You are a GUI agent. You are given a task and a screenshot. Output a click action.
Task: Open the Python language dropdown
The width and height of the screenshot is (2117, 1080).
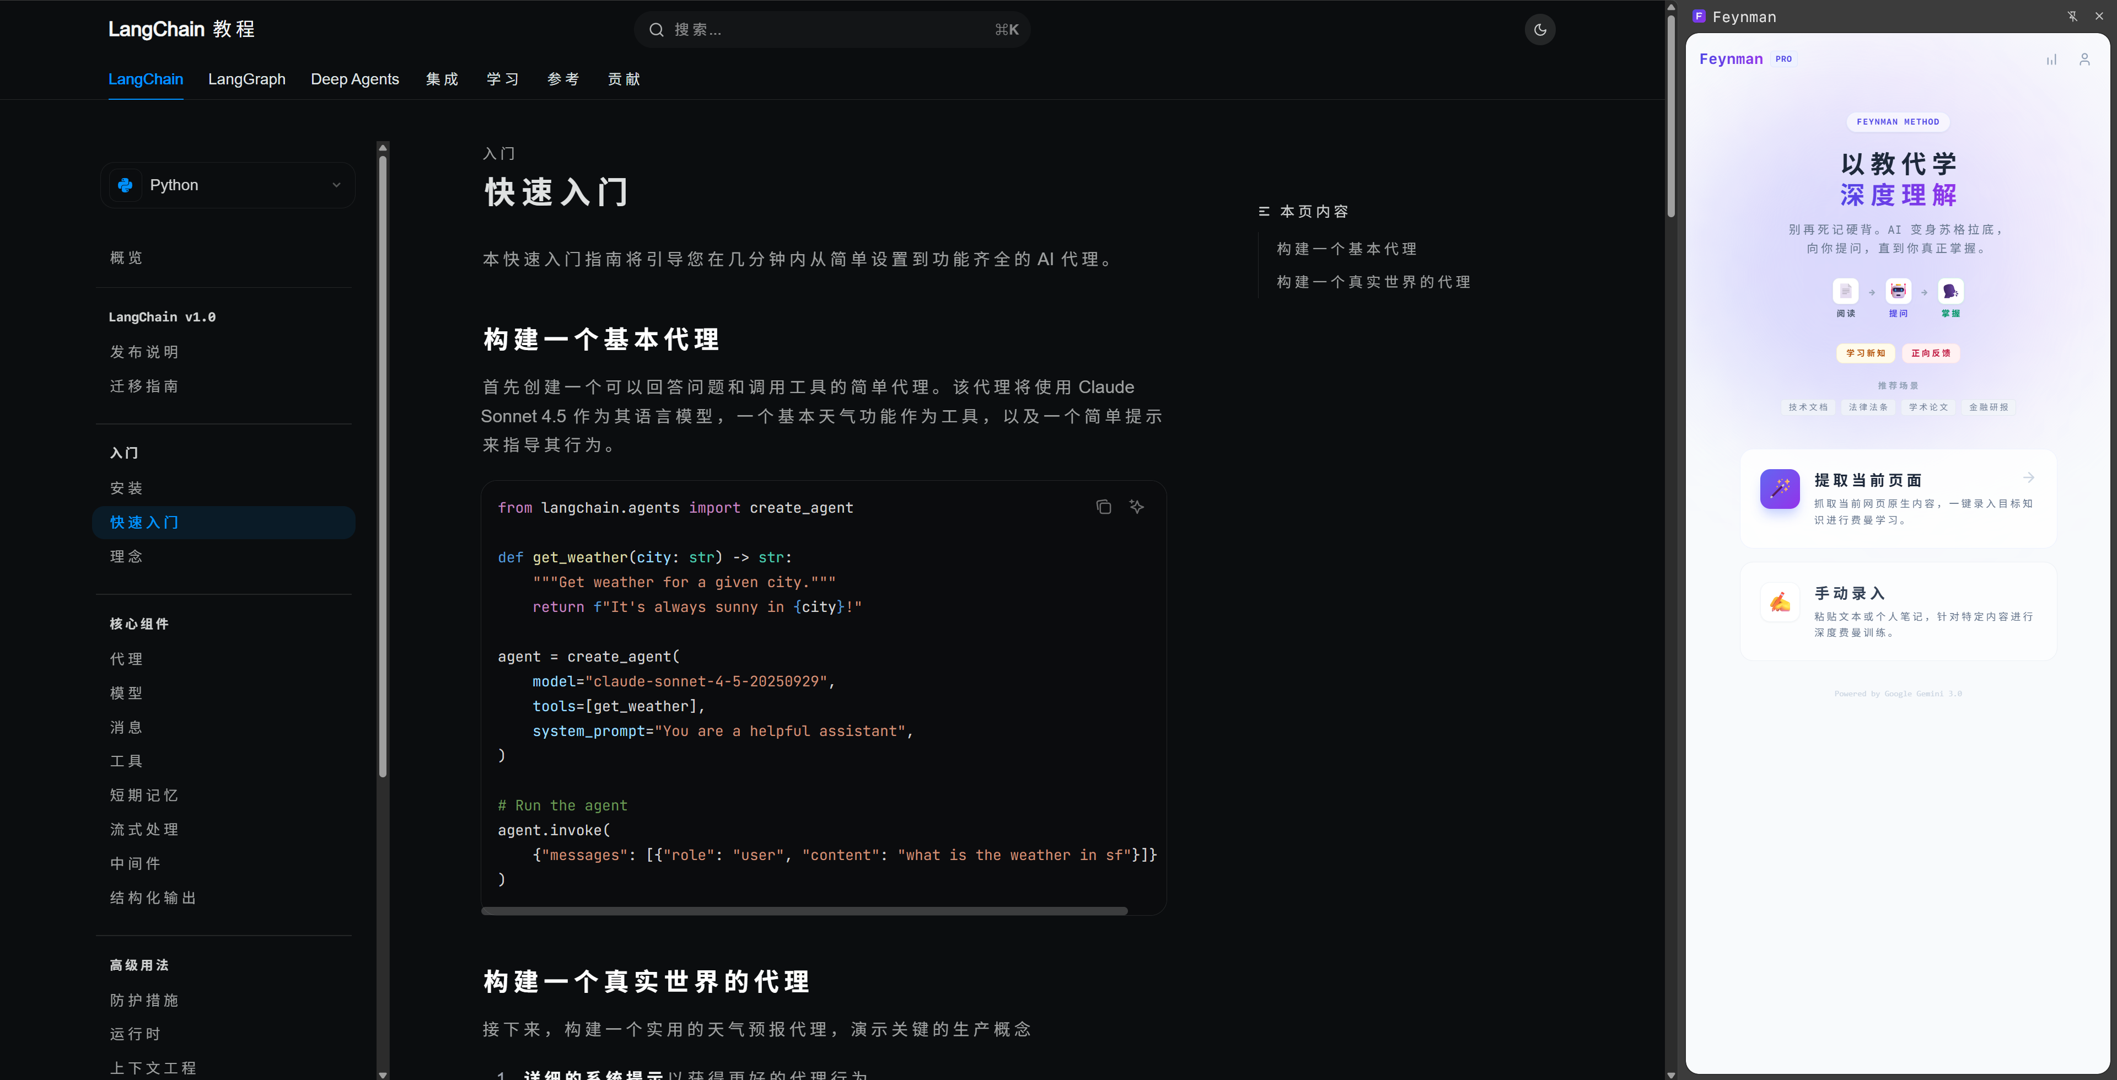228,185
